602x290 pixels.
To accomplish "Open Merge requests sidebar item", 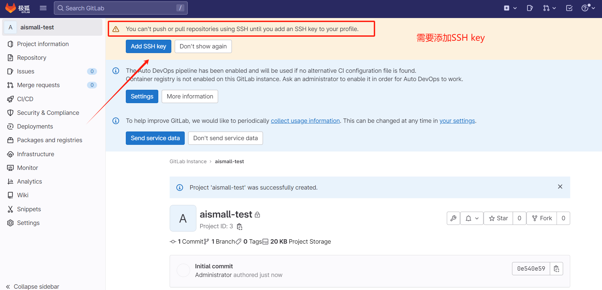I will click(x=53, y=85).
